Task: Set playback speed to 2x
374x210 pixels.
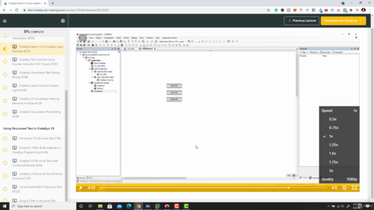Action: point(331,170)
